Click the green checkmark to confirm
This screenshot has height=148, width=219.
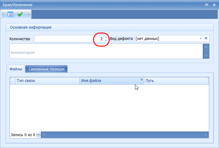click(x=20, y=14)
